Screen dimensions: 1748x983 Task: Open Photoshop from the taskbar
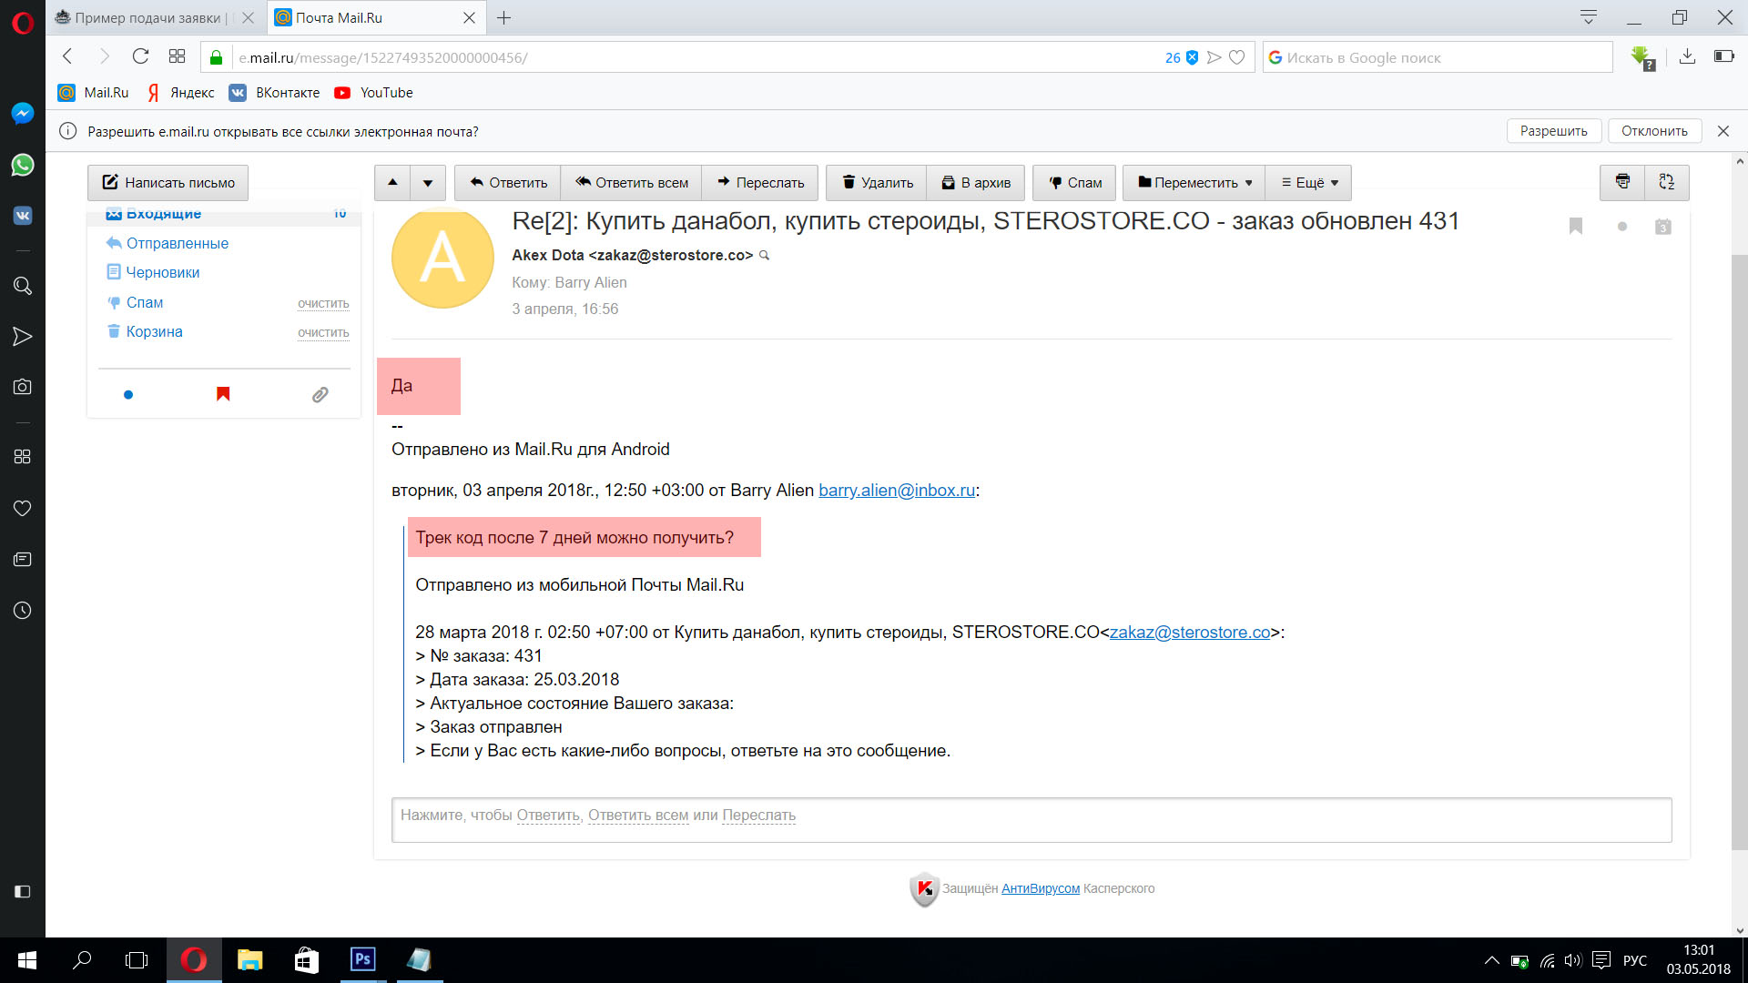click(362, 959)
